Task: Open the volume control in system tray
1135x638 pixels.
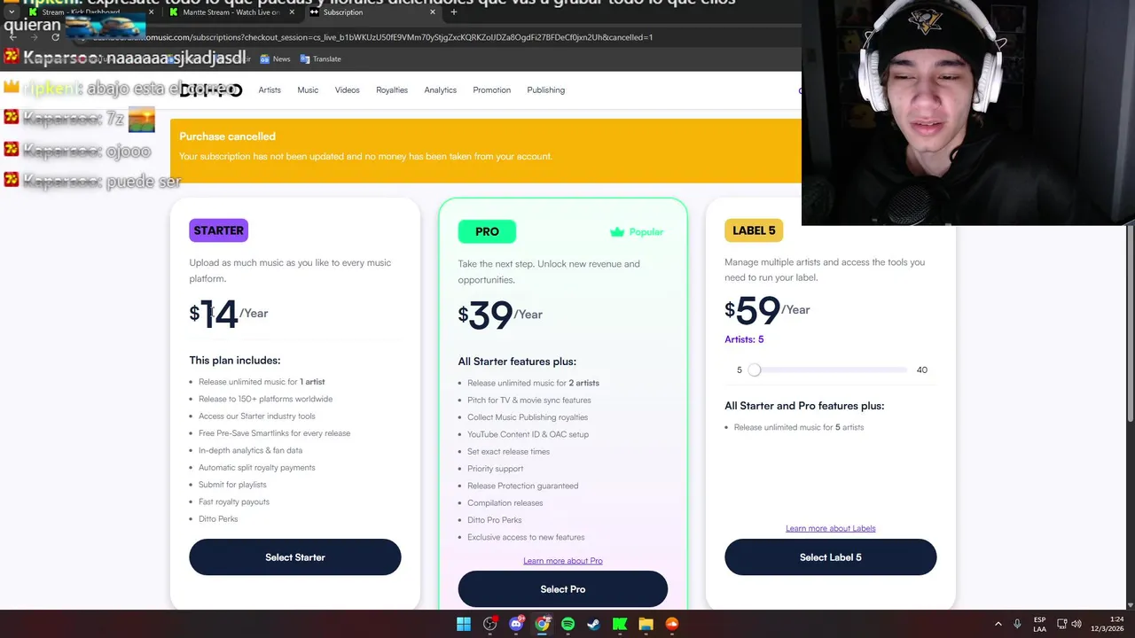Action: 1076,624
